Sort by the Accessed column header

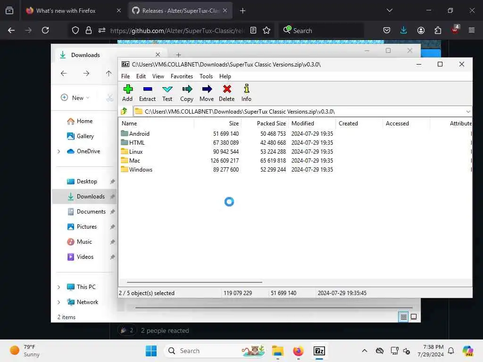point(406,123)
